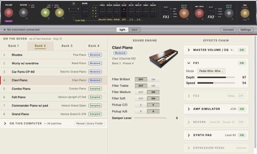Open the Bank 4 tab

point(94,46)
